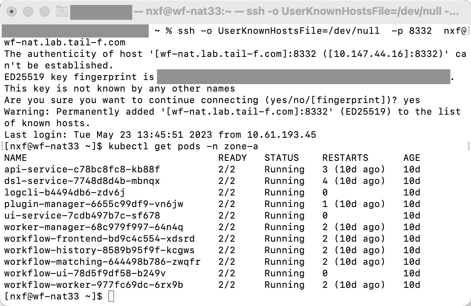Click the kubectl get pods command text
Screen dimensions: 471x306
tap(186, 146)
